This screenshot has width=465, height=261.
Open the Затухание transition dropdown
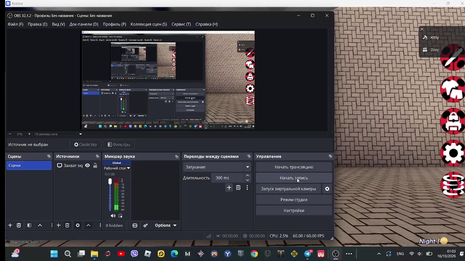coord(218,167)
